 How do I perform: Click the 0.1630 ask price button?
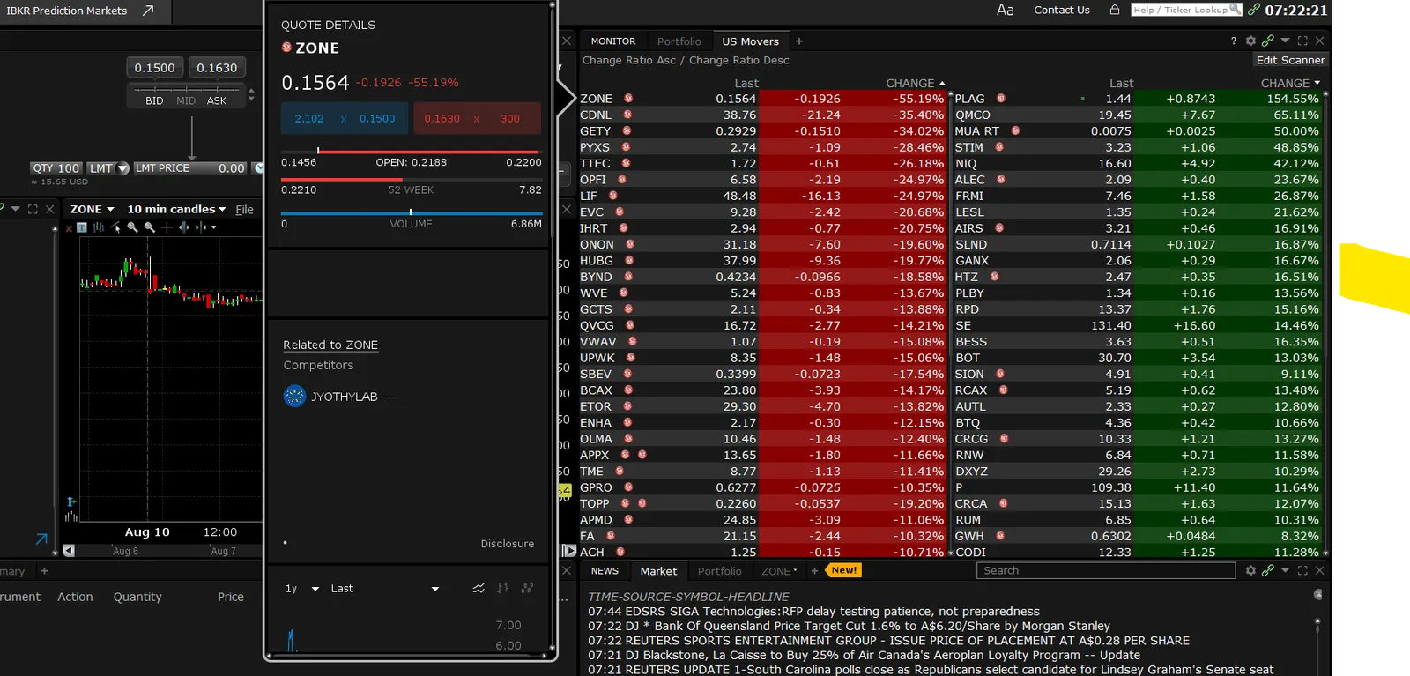217,68
